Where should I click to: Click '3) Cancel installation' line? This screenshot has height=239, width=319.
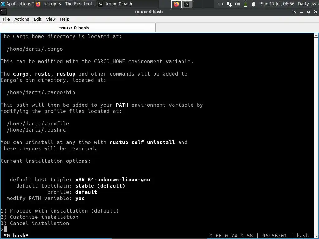click(35, 223)
